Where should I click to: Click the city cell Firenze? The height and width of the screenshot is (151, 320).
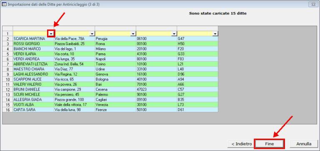tap(115, 110)
